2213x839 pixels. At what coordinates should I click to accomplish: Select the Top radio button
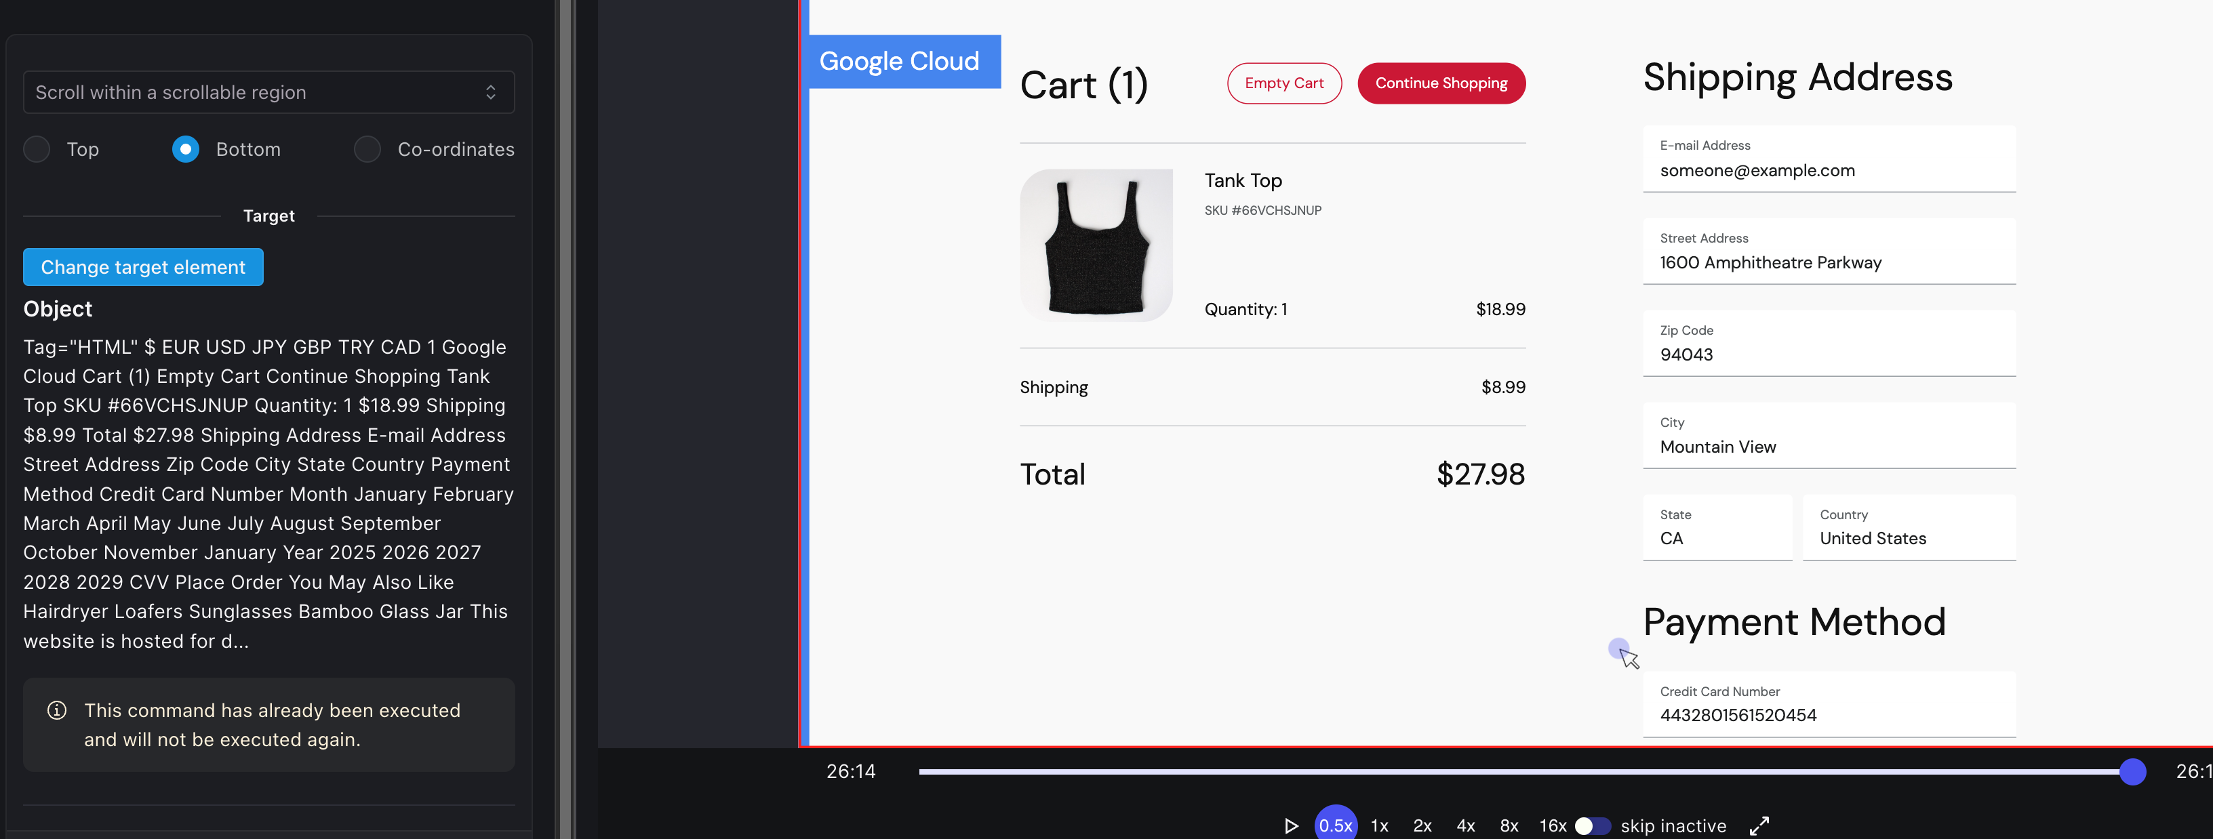coord(37,149)
